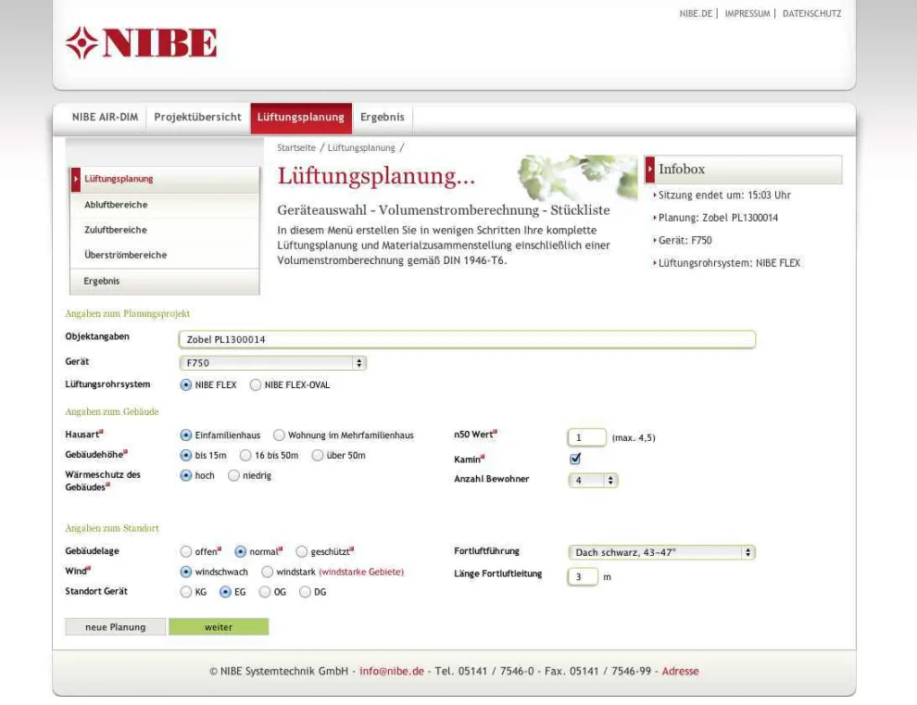Click the NIBE logo
This screenshot has width=917, height=705.
(x=141, y=43)
